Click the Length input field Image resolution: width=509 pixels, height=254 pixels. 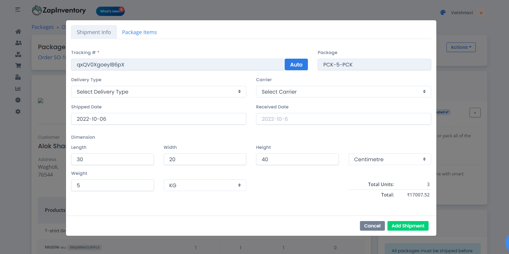pos(112,159)
